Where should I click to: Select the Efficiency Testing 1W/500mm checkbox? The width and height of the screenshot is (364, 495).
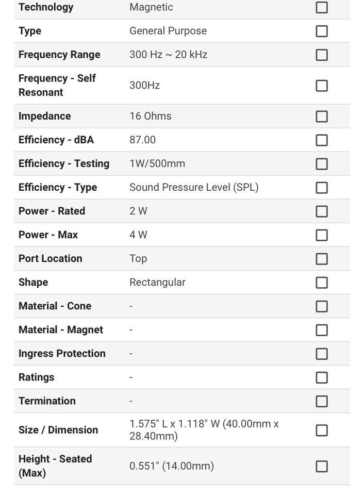point(321,164)
